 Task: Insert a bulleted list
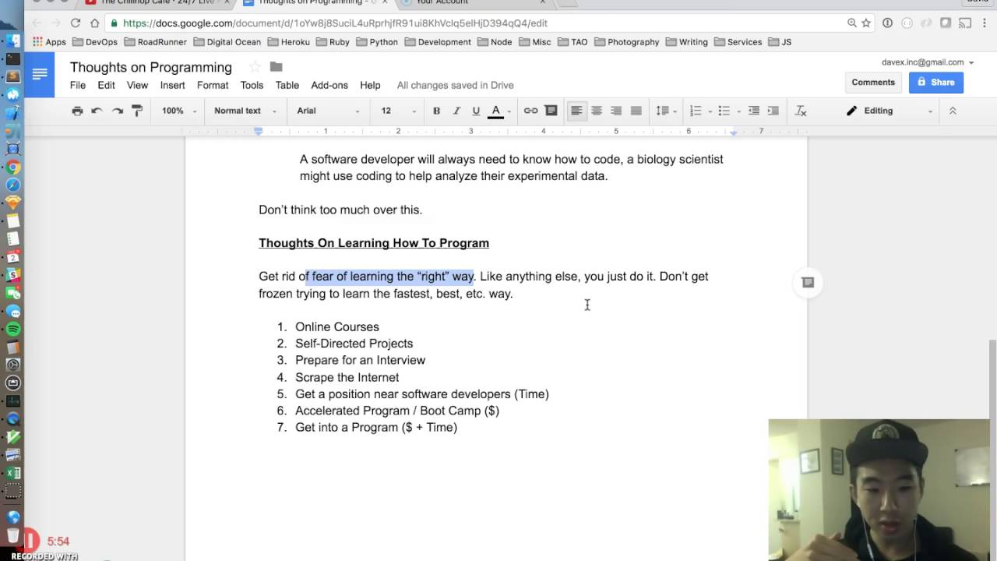tap(724, 111)
